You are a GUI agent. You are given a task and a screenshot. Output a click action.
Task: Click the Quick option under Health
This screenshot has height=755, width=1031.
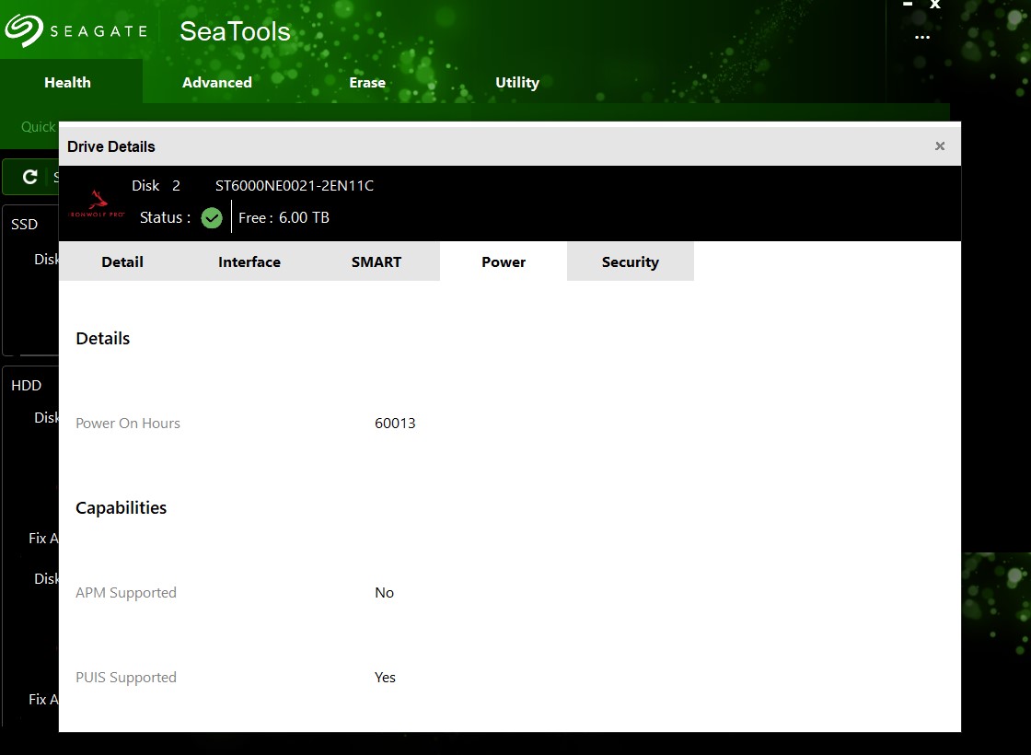(x=39, y=126)
